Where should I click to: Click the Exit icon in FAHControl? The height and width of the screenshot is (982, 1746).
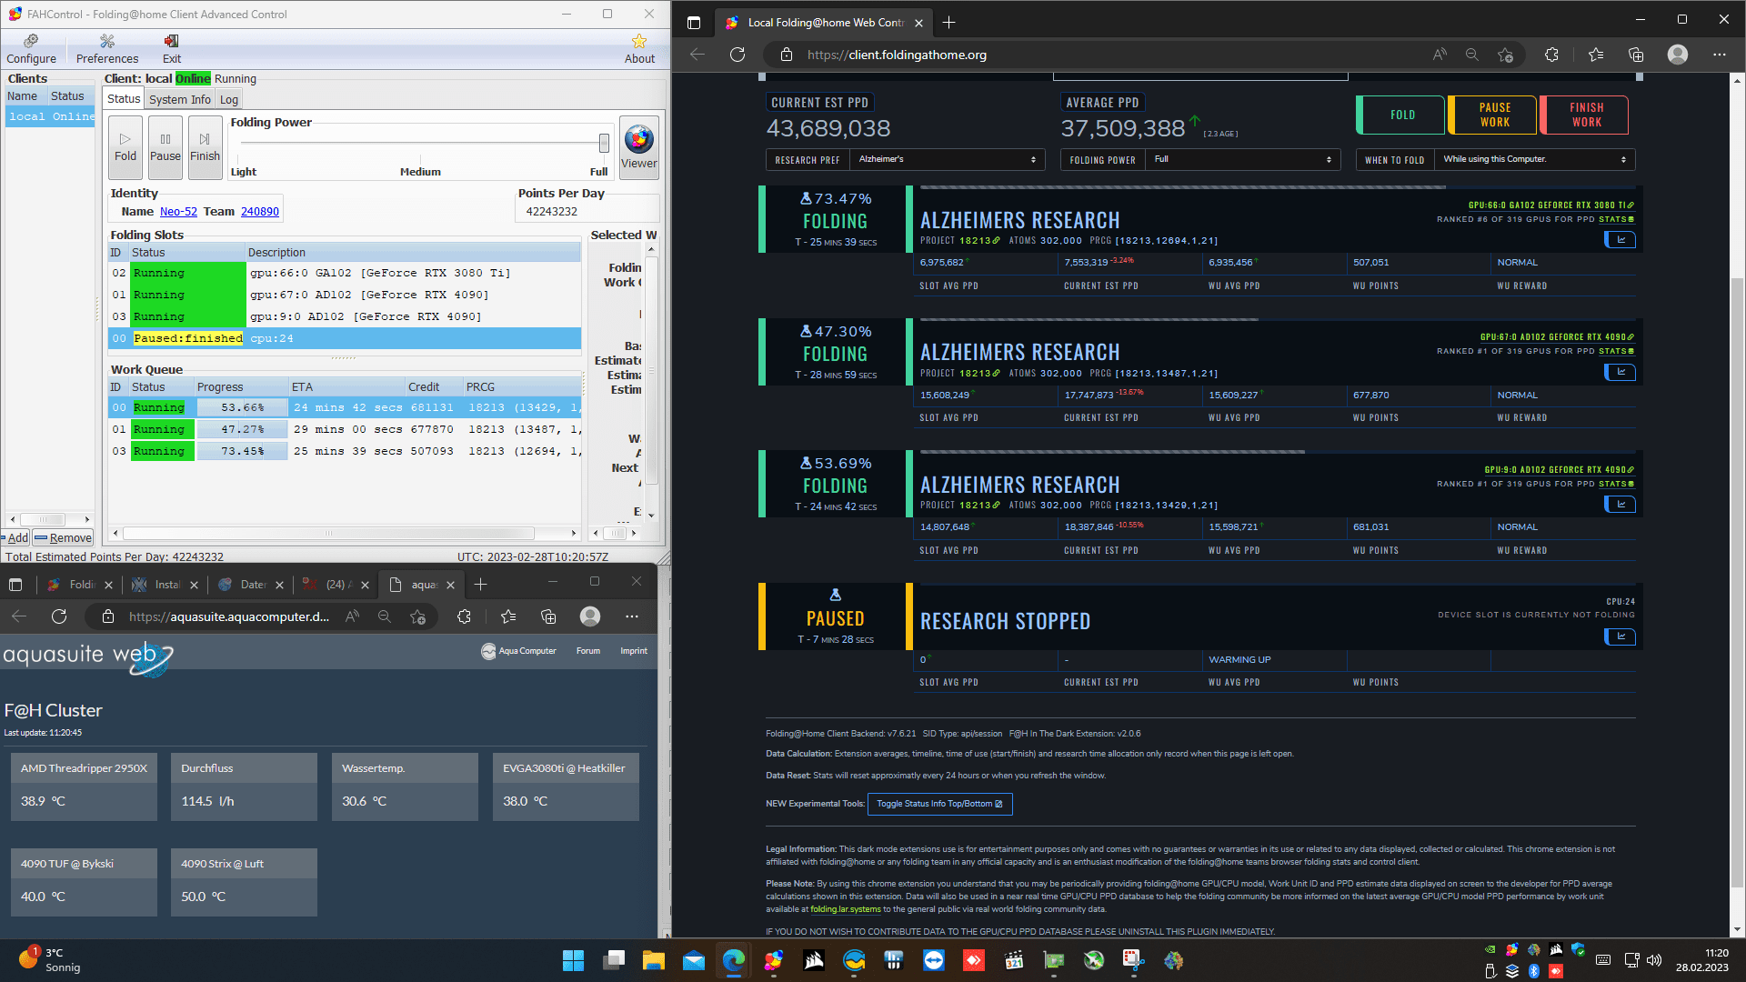click(x=171, y=49)
